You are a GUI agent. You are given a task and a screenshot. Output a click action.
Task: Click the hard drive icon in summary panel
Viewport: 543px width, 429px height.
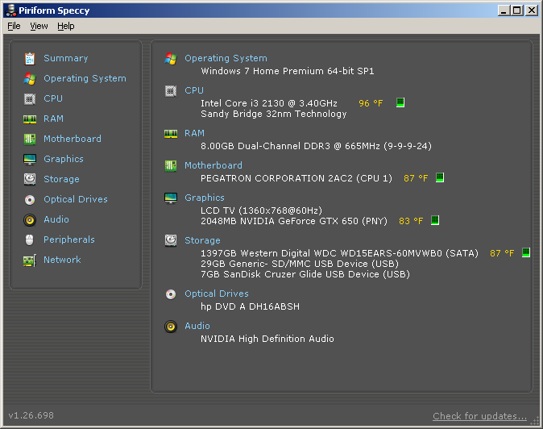(x=171, y=240)
